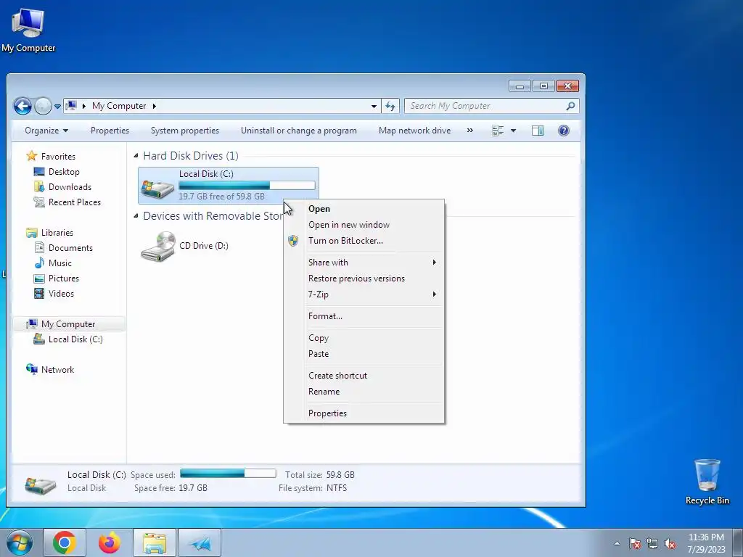Choose Format... from the context menu

coord(364,316)
